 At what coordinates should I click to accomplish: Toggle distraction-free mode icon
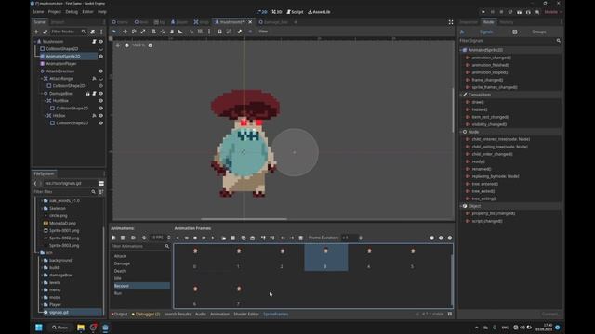click(x=451, y=22)
